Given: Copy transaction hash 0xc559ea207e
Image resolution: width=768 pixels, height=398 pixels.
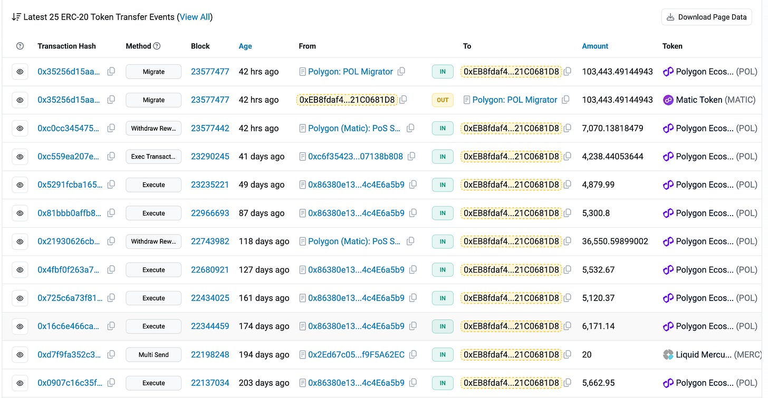Looking at the screenshot, I should click(x=111, y=157).
